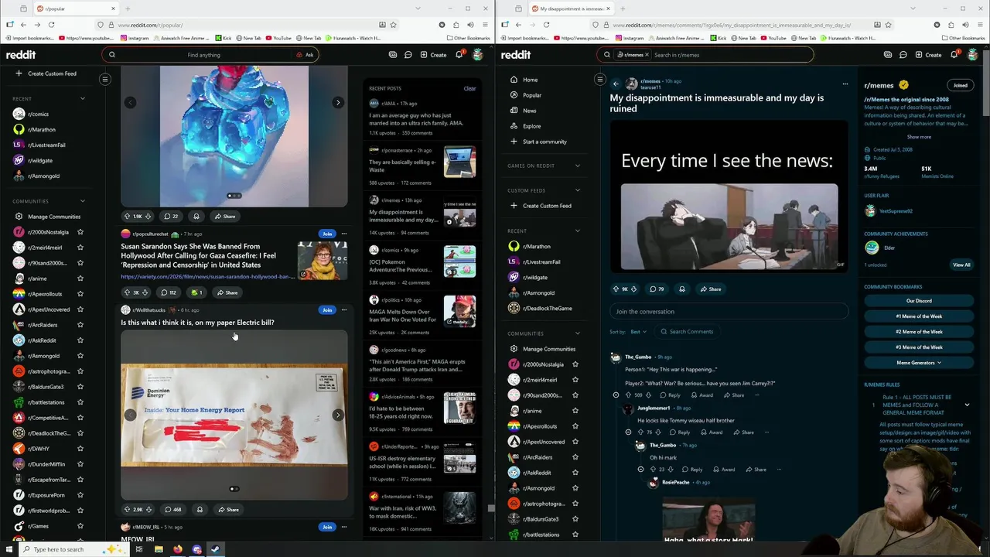Viewport: 990px width, 557px height.
Task: Open 'Sort by: Best' dropdown
Action: coord(638,332)
